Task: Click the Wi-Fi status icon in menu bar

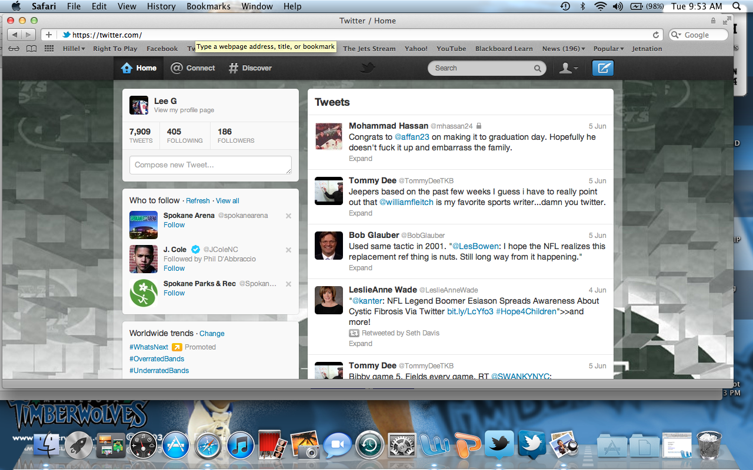Action: pyautogui.click(x=600, y=6)
